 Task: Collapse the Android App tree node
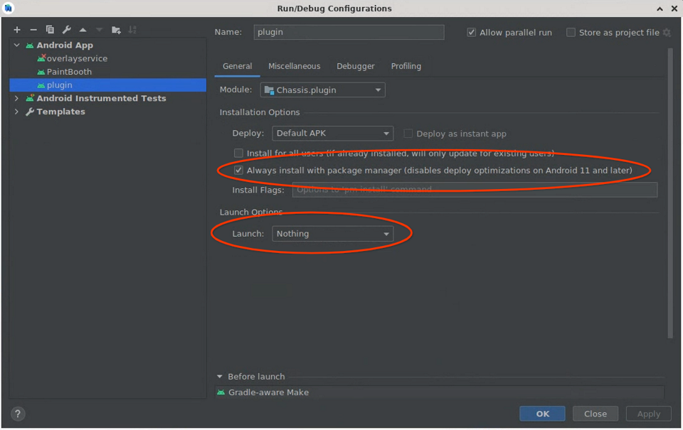point(16,45)
